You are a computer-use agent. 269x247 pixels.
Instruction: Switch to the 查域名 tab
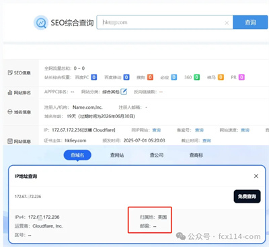(x=77, y=155)
